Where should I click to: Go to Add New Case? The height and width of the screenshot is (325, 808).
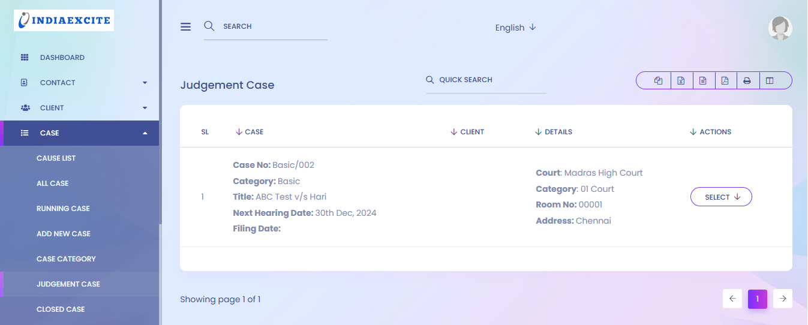pos(64,234)
